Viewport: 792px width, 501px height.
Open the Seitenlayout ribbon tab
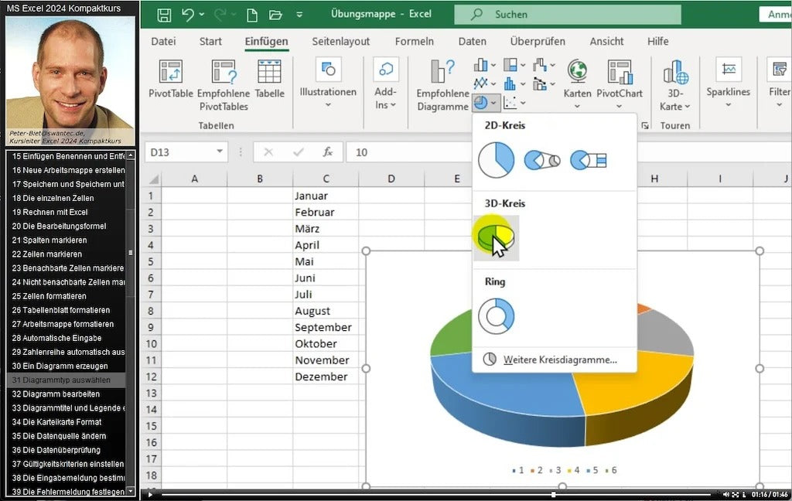tap(341, 41)
